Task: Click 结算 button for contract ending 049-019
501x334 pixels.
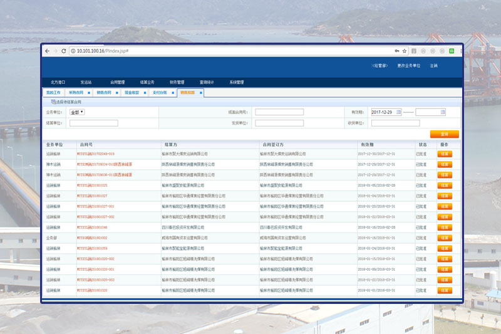Action: (x=445, y=154)
